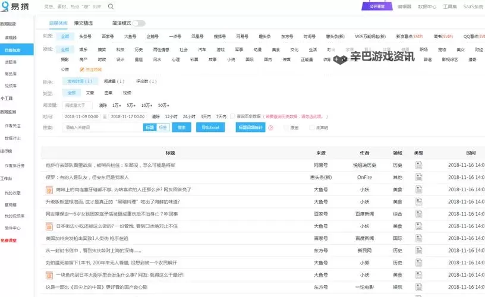Filter domain by 历史
485x297 pixels.
138,49
